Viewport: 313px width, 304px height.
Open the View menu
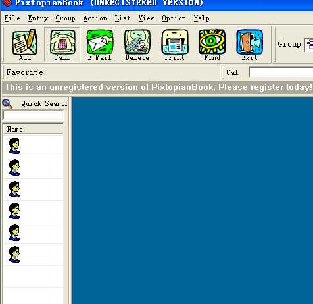click(x=146, y=18)
